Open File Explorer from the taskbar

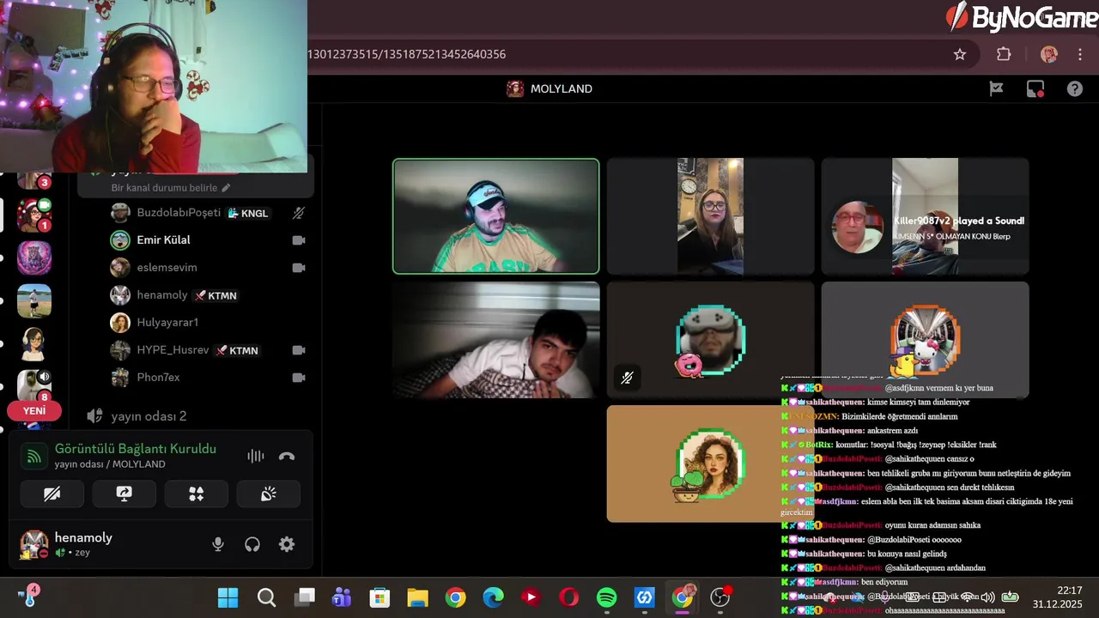(417, 597)
